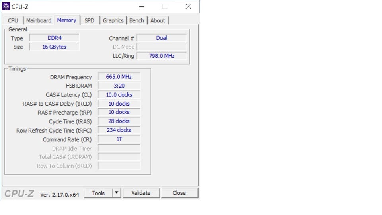Image resolution: width=382 pixels, height=215 pixels.
Task: Close CPU-Z via title bar X
Action: pyautogui.click(x=188, y=7)
